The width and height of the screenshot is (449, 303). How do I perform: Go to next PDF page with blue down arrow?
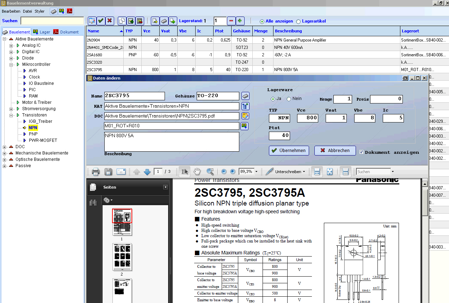(x=147, y=172)
